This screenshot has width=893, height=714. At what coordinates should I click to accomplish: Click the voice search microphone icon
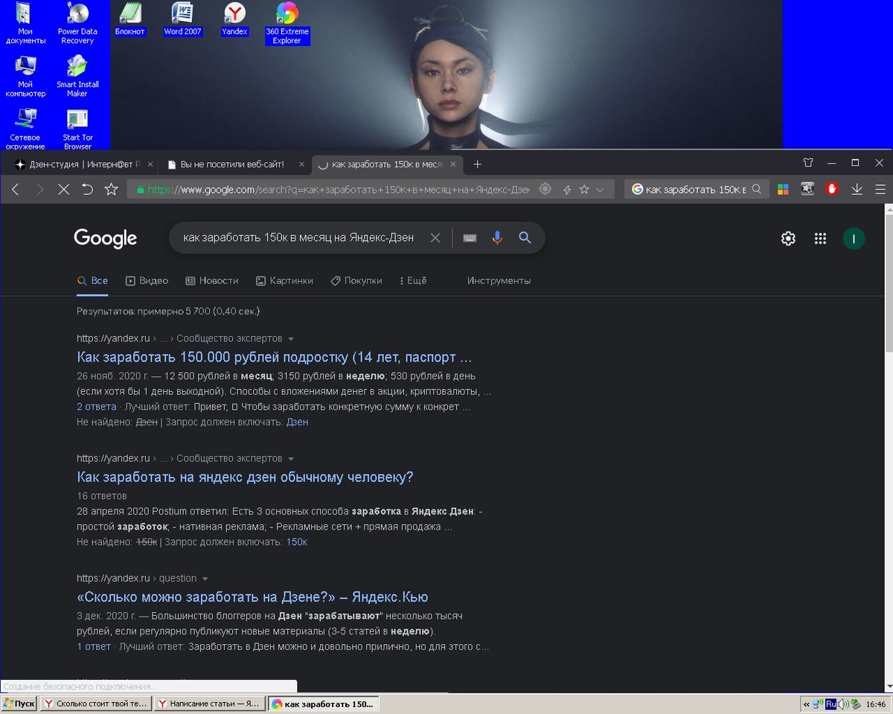tap(496, 237)
